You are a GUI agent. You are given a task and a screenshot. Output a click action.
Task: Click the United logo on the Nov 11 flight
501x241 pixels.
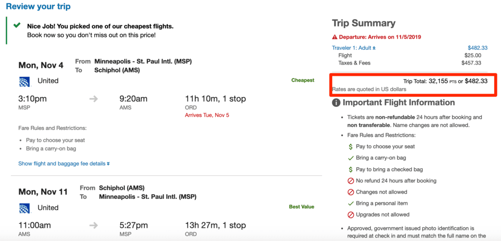coord(24,208)
